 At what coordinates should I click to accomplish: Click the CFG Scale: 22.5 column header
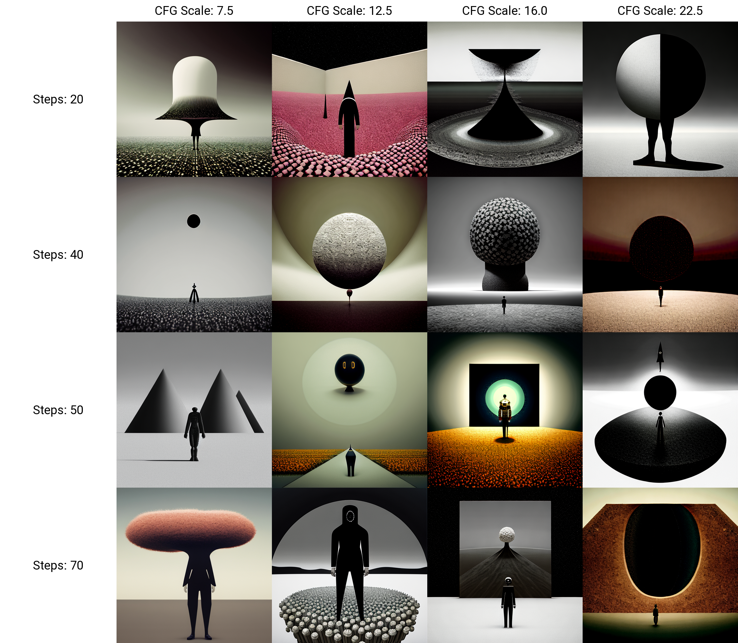click(660, 11)
